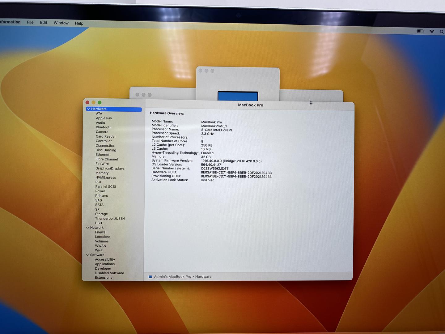Collapse the Software section chevron
The image size is (445, 334).
tap(87, 255)
